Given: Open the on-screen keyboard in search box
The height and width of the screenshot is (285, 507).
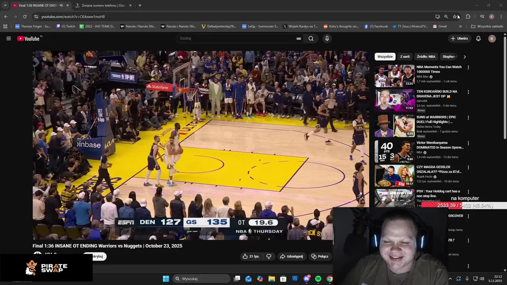Looking at the screenshot, I should point(299,38).
